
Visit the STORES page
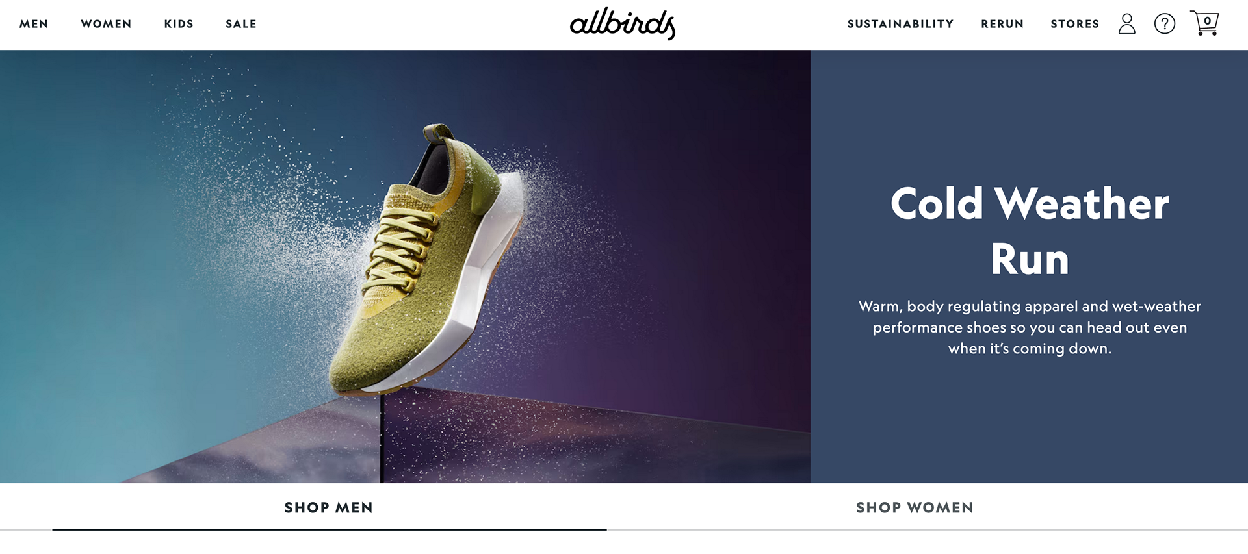pos(1075,24)
